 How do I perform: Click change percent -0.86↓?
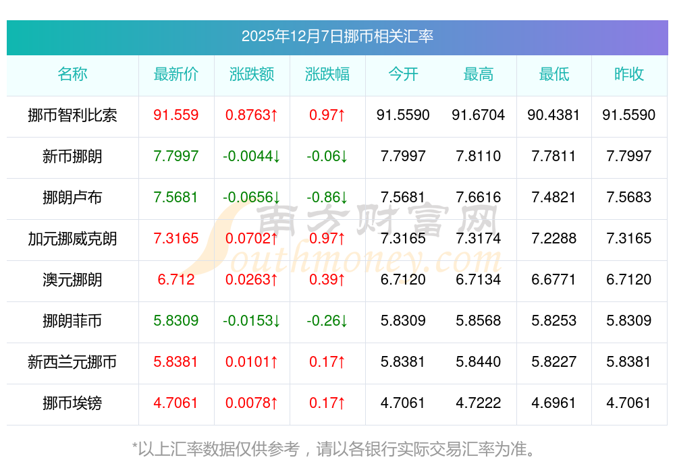coord(327,198)
